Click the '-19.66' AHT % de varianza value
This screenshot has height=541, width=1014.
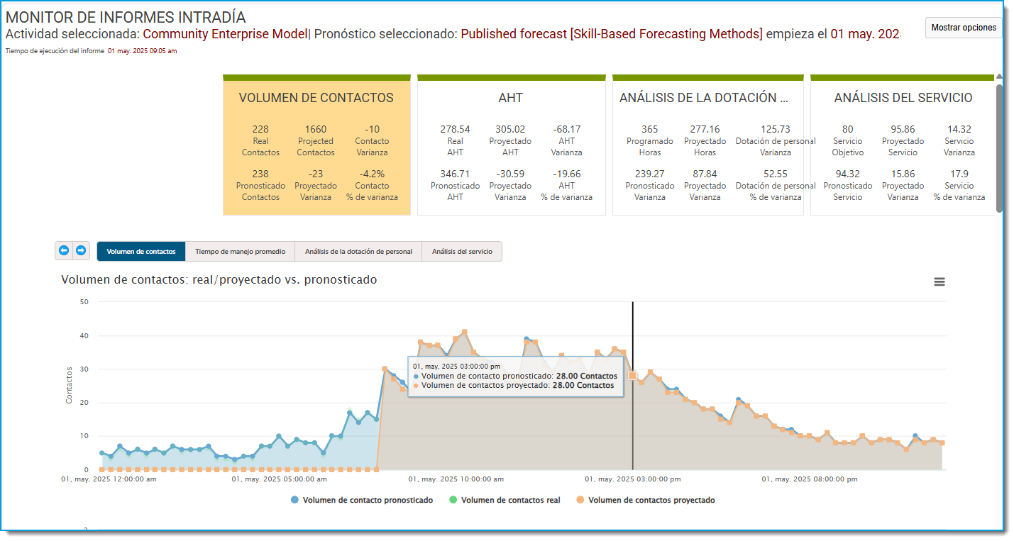(566, 174)
